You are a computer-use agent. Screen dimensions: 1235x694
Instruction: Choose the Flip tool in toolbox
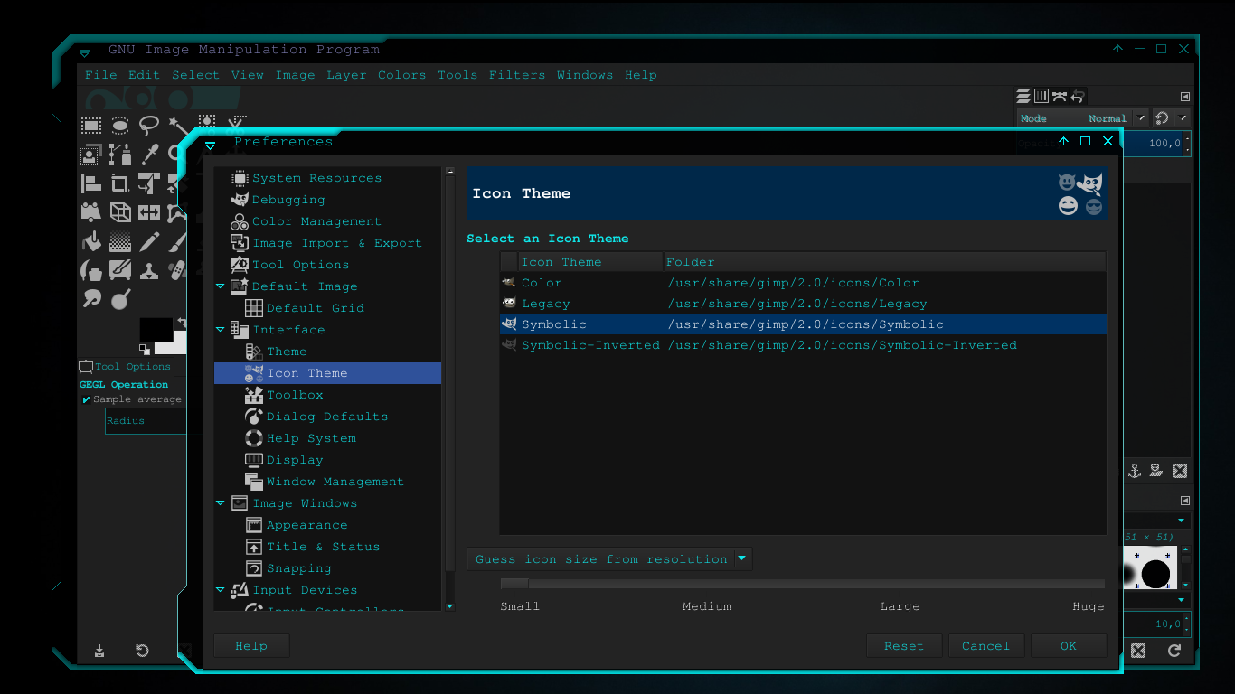(x=149, y=212)
